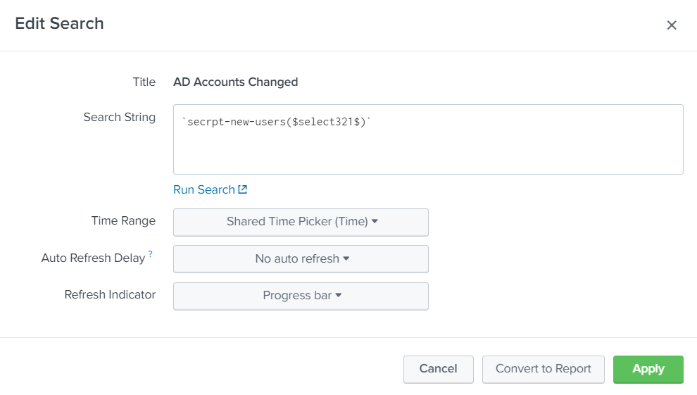
Task: Apply the search changes
Action: (648, 369)
